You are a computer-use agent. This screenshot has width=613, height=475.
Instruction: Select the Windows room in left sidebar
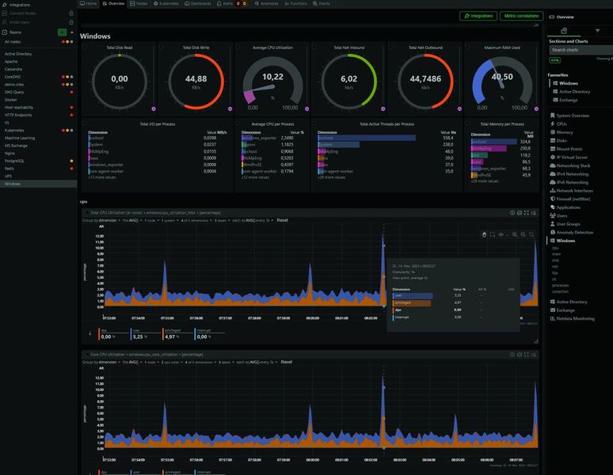tap(38, 184)
